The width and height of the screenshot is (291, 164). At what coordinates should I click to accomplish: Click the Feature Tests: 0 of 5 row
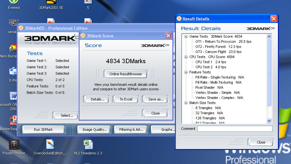pos(45,86)
